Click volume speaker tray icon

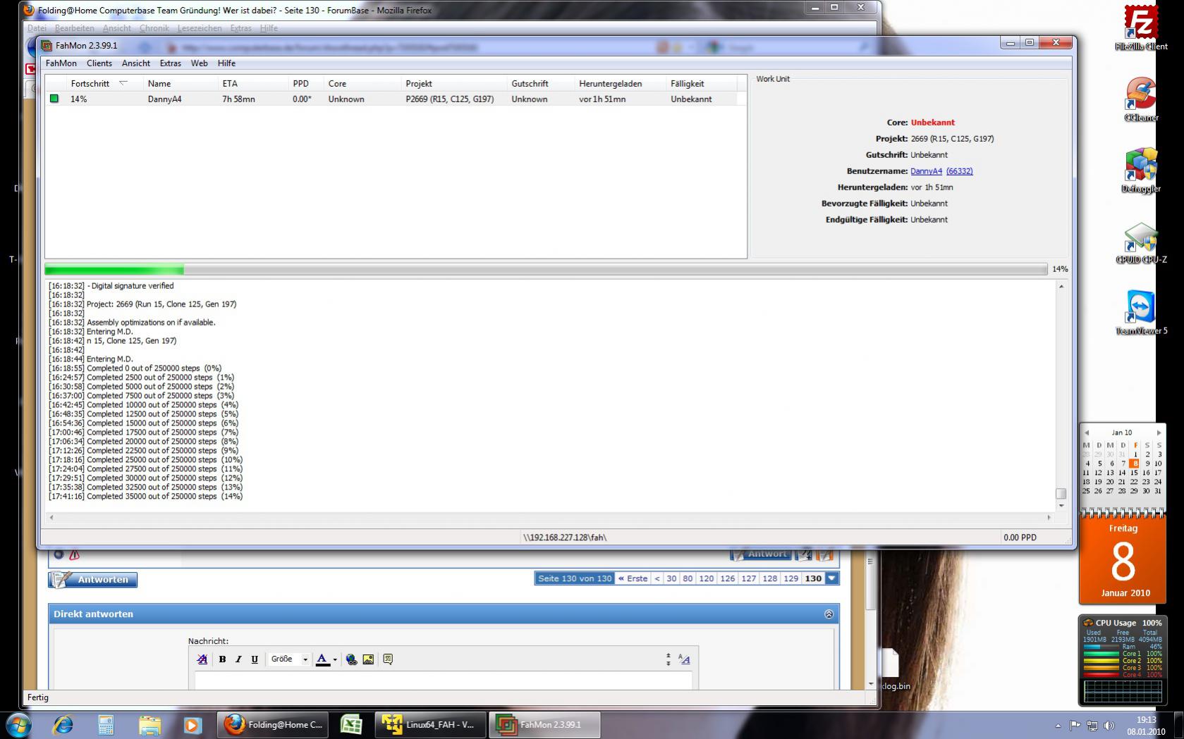click(x=1109, y=725)
